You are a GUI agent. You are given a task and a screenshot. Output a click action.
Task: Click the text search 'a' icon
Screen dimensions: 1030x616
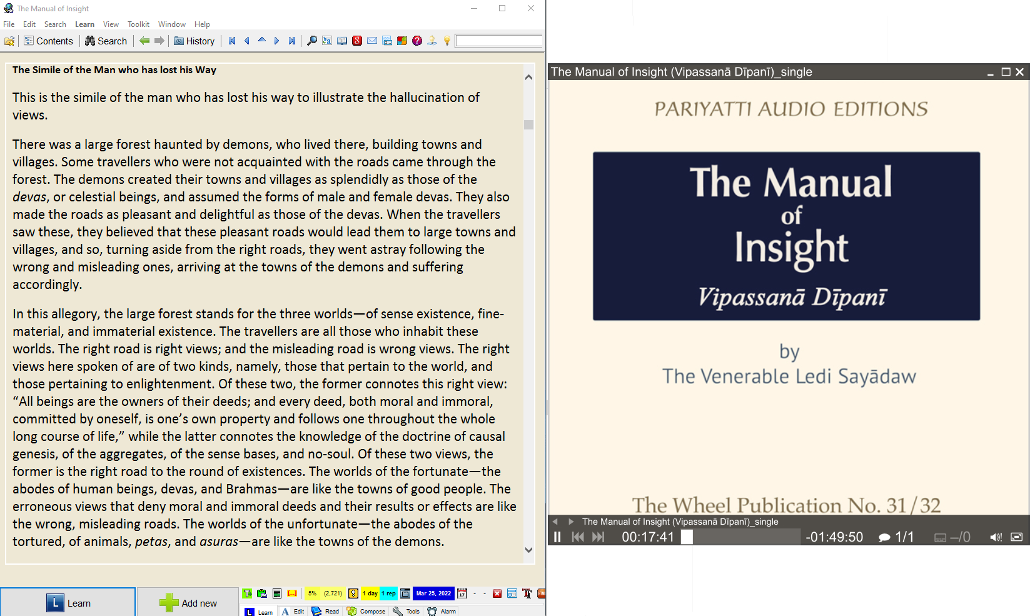coord(327,41)
